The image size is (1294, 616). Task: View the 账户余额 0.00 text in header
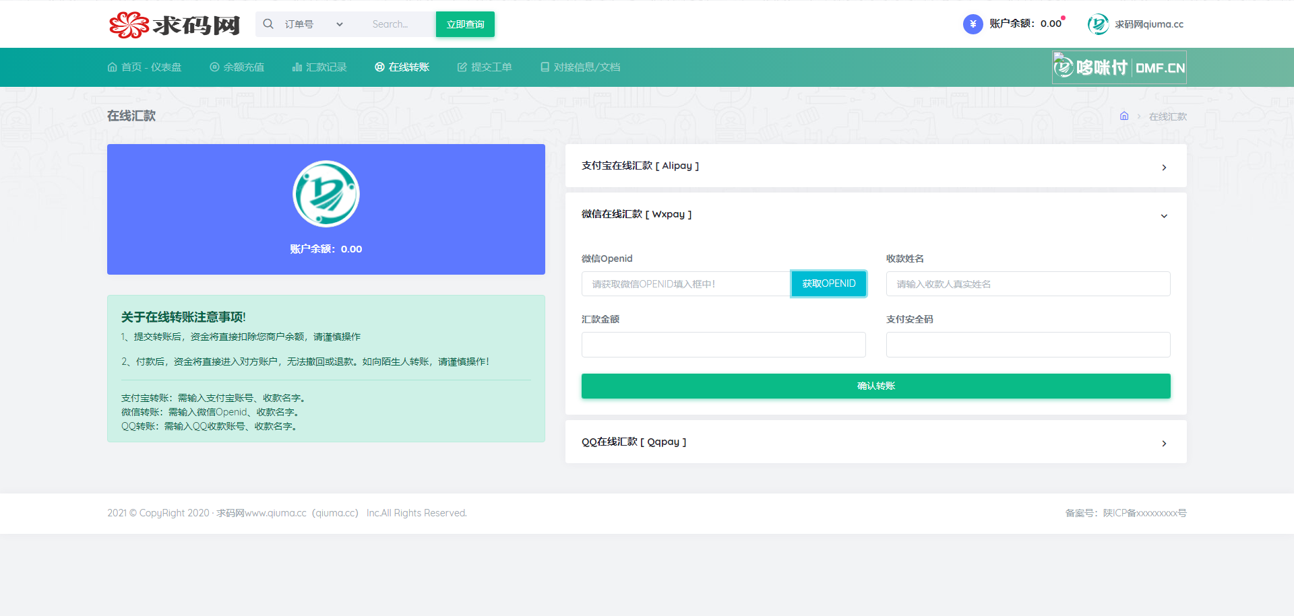coord(1025,24)
